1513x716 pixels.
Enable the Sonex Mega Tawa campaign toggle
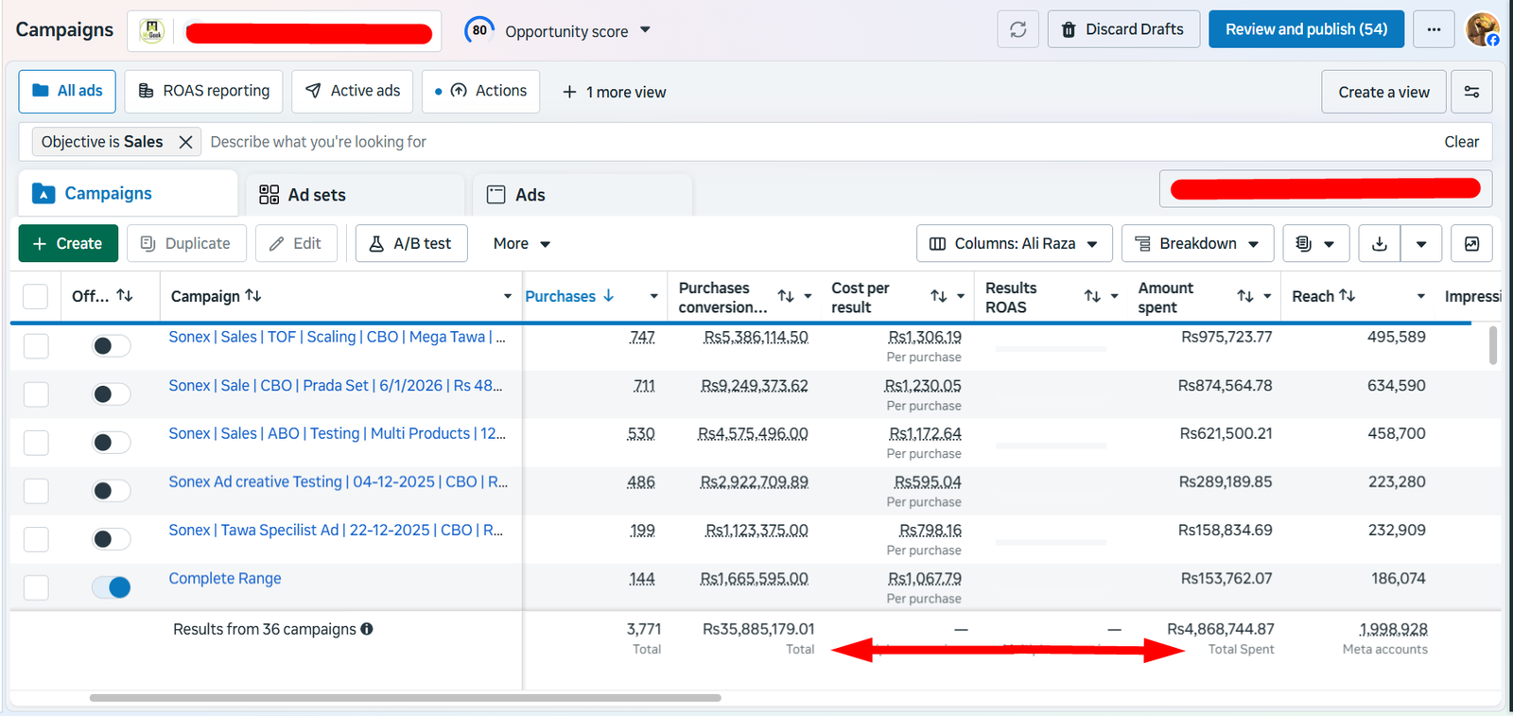pyautogui.click(x=111, y=346)
